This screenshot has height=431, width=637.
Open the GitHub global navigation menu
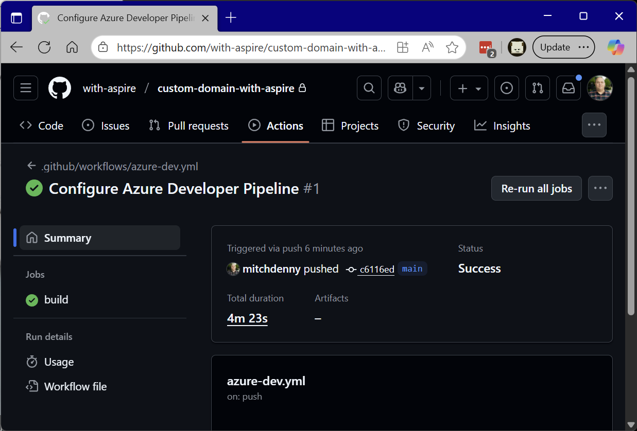point(26,88)
